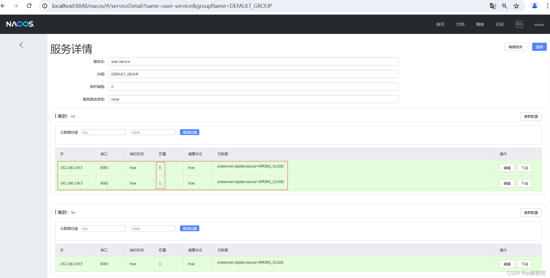Click weight value 1 in 8083 row

tap(160, 264)
